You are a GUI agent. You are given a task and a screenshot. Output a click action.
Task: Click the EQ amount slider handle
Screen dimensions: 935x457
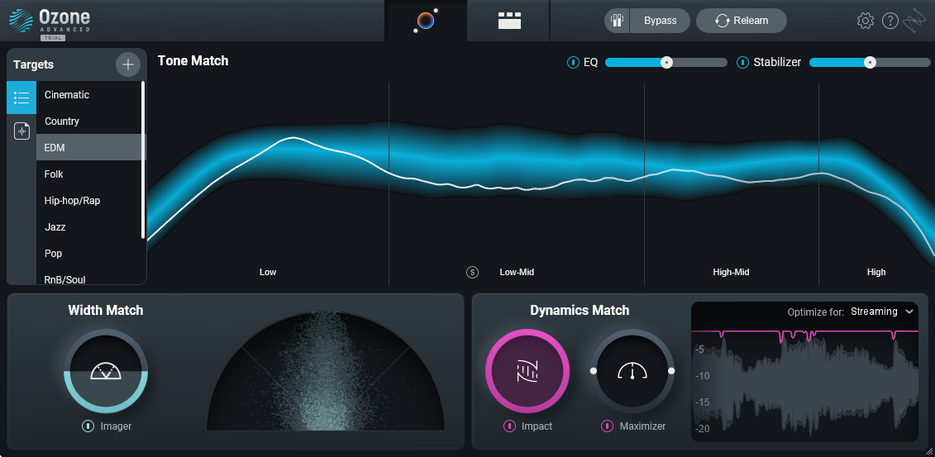[666, 62]
